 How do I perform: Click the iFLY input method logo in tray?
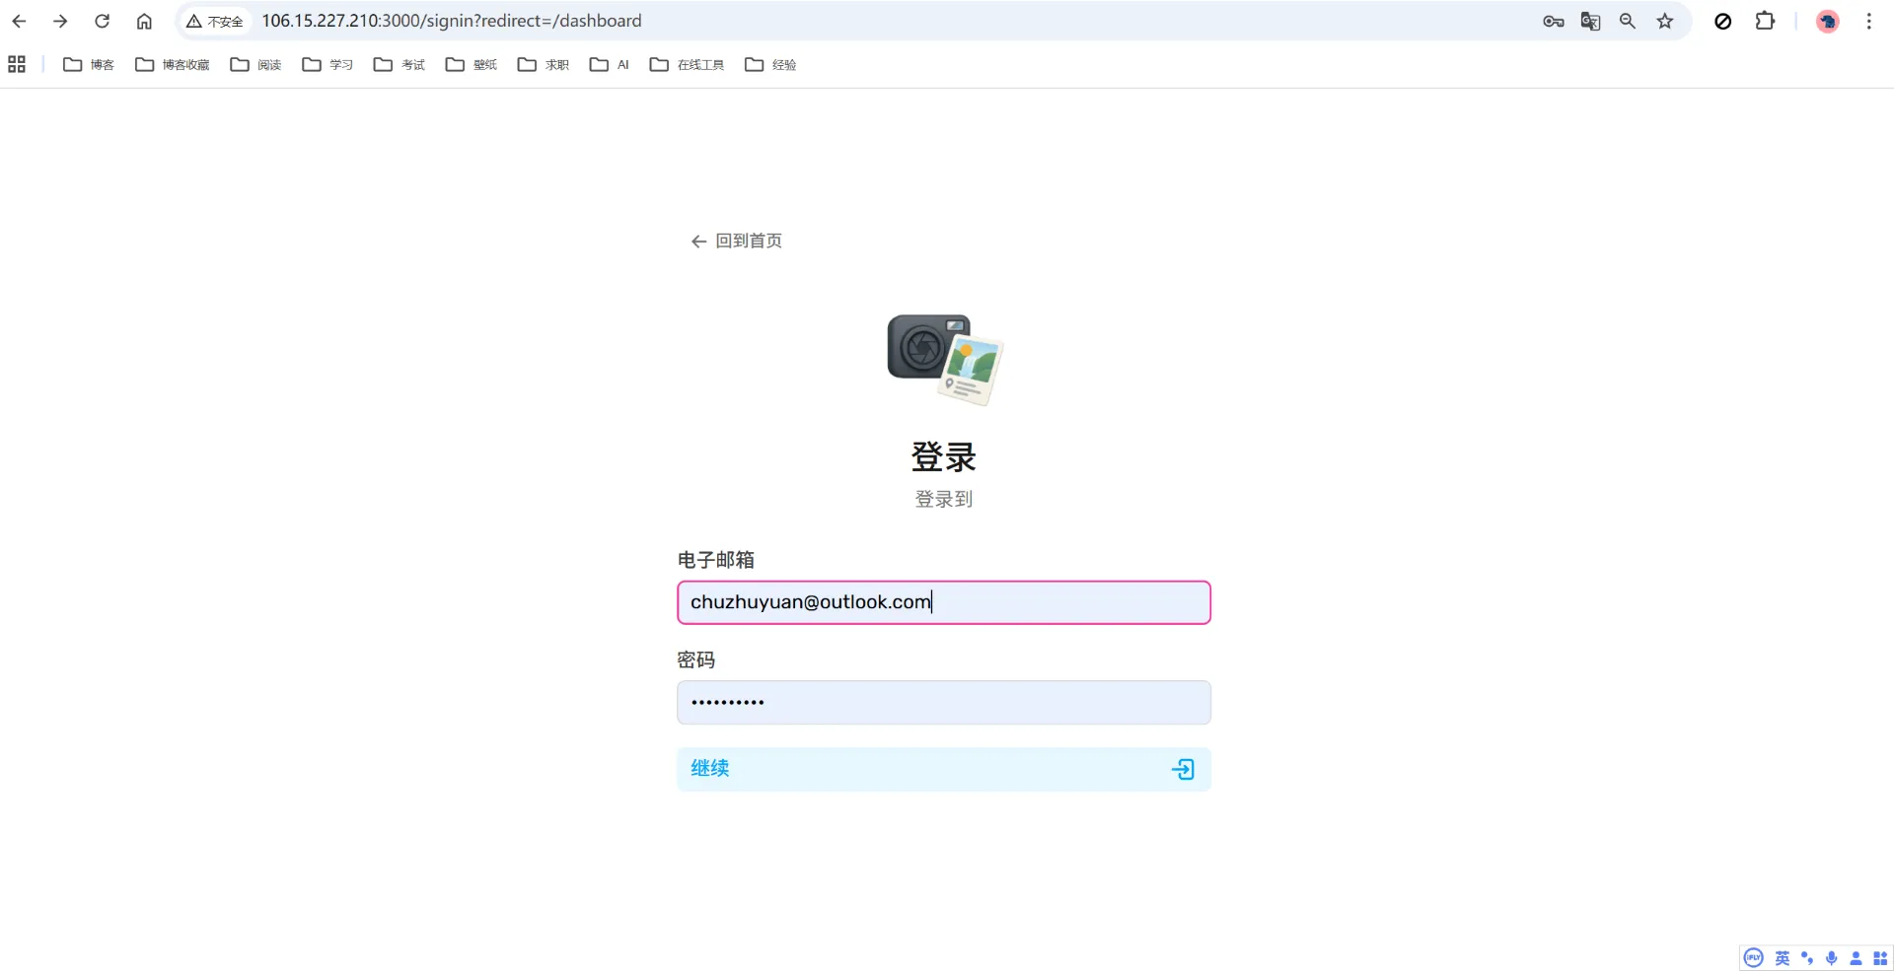(1753, 956)
